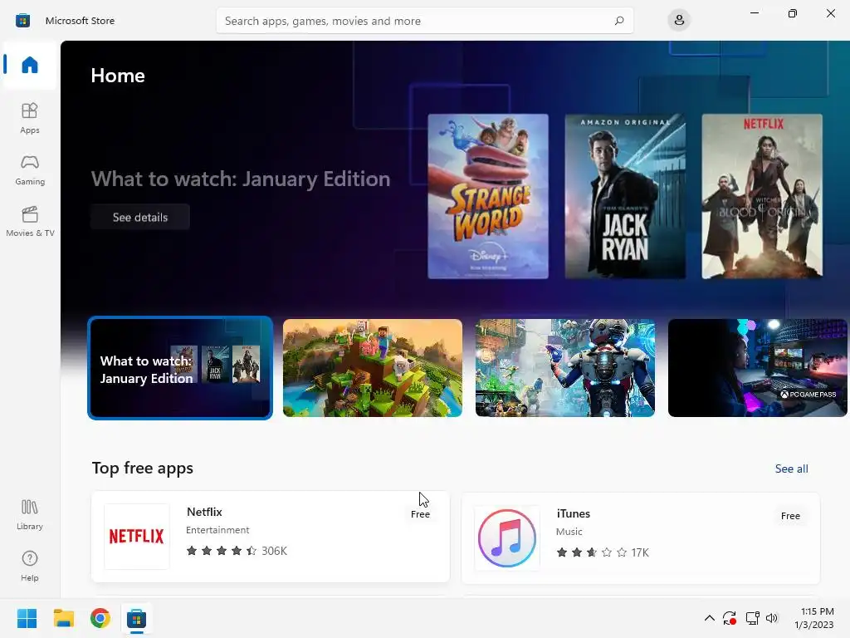Screen dimensions: 850x638
Task: Select What to watch January Edition card
Action: coord(180,368)
